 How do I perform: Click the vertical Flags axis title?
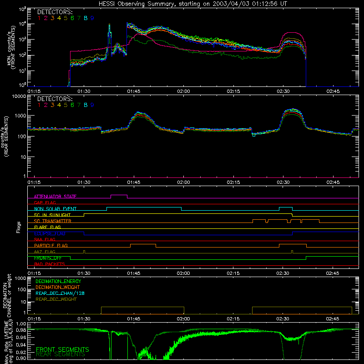click(19, 227)
